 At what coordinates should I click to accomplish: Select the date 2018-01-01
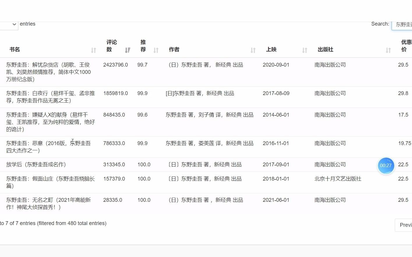pyautogui.click(x=276, y=179)
